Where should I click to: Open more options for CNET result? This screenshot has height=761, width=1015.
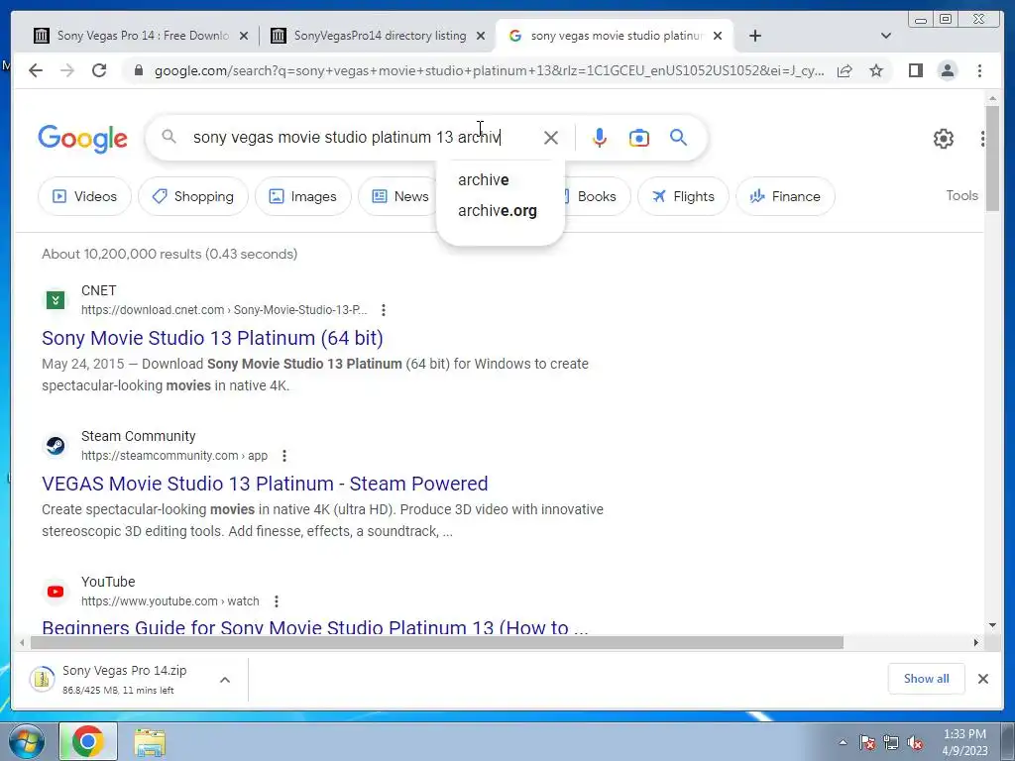[x=384, y=310]
